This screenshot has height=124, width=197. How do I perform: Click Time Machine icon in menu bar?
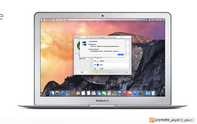(x=138, y=20)
